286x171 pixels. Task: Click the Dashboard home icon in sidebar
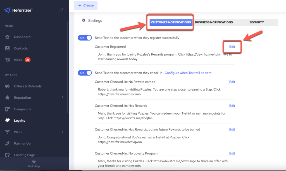pos(8,37)
